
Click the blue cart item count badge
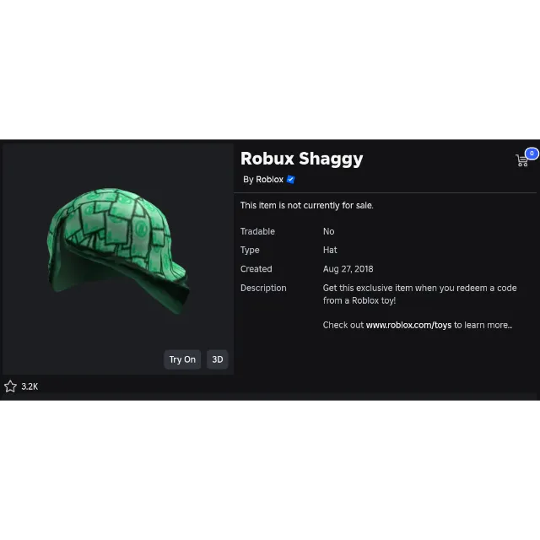[532, 154]
